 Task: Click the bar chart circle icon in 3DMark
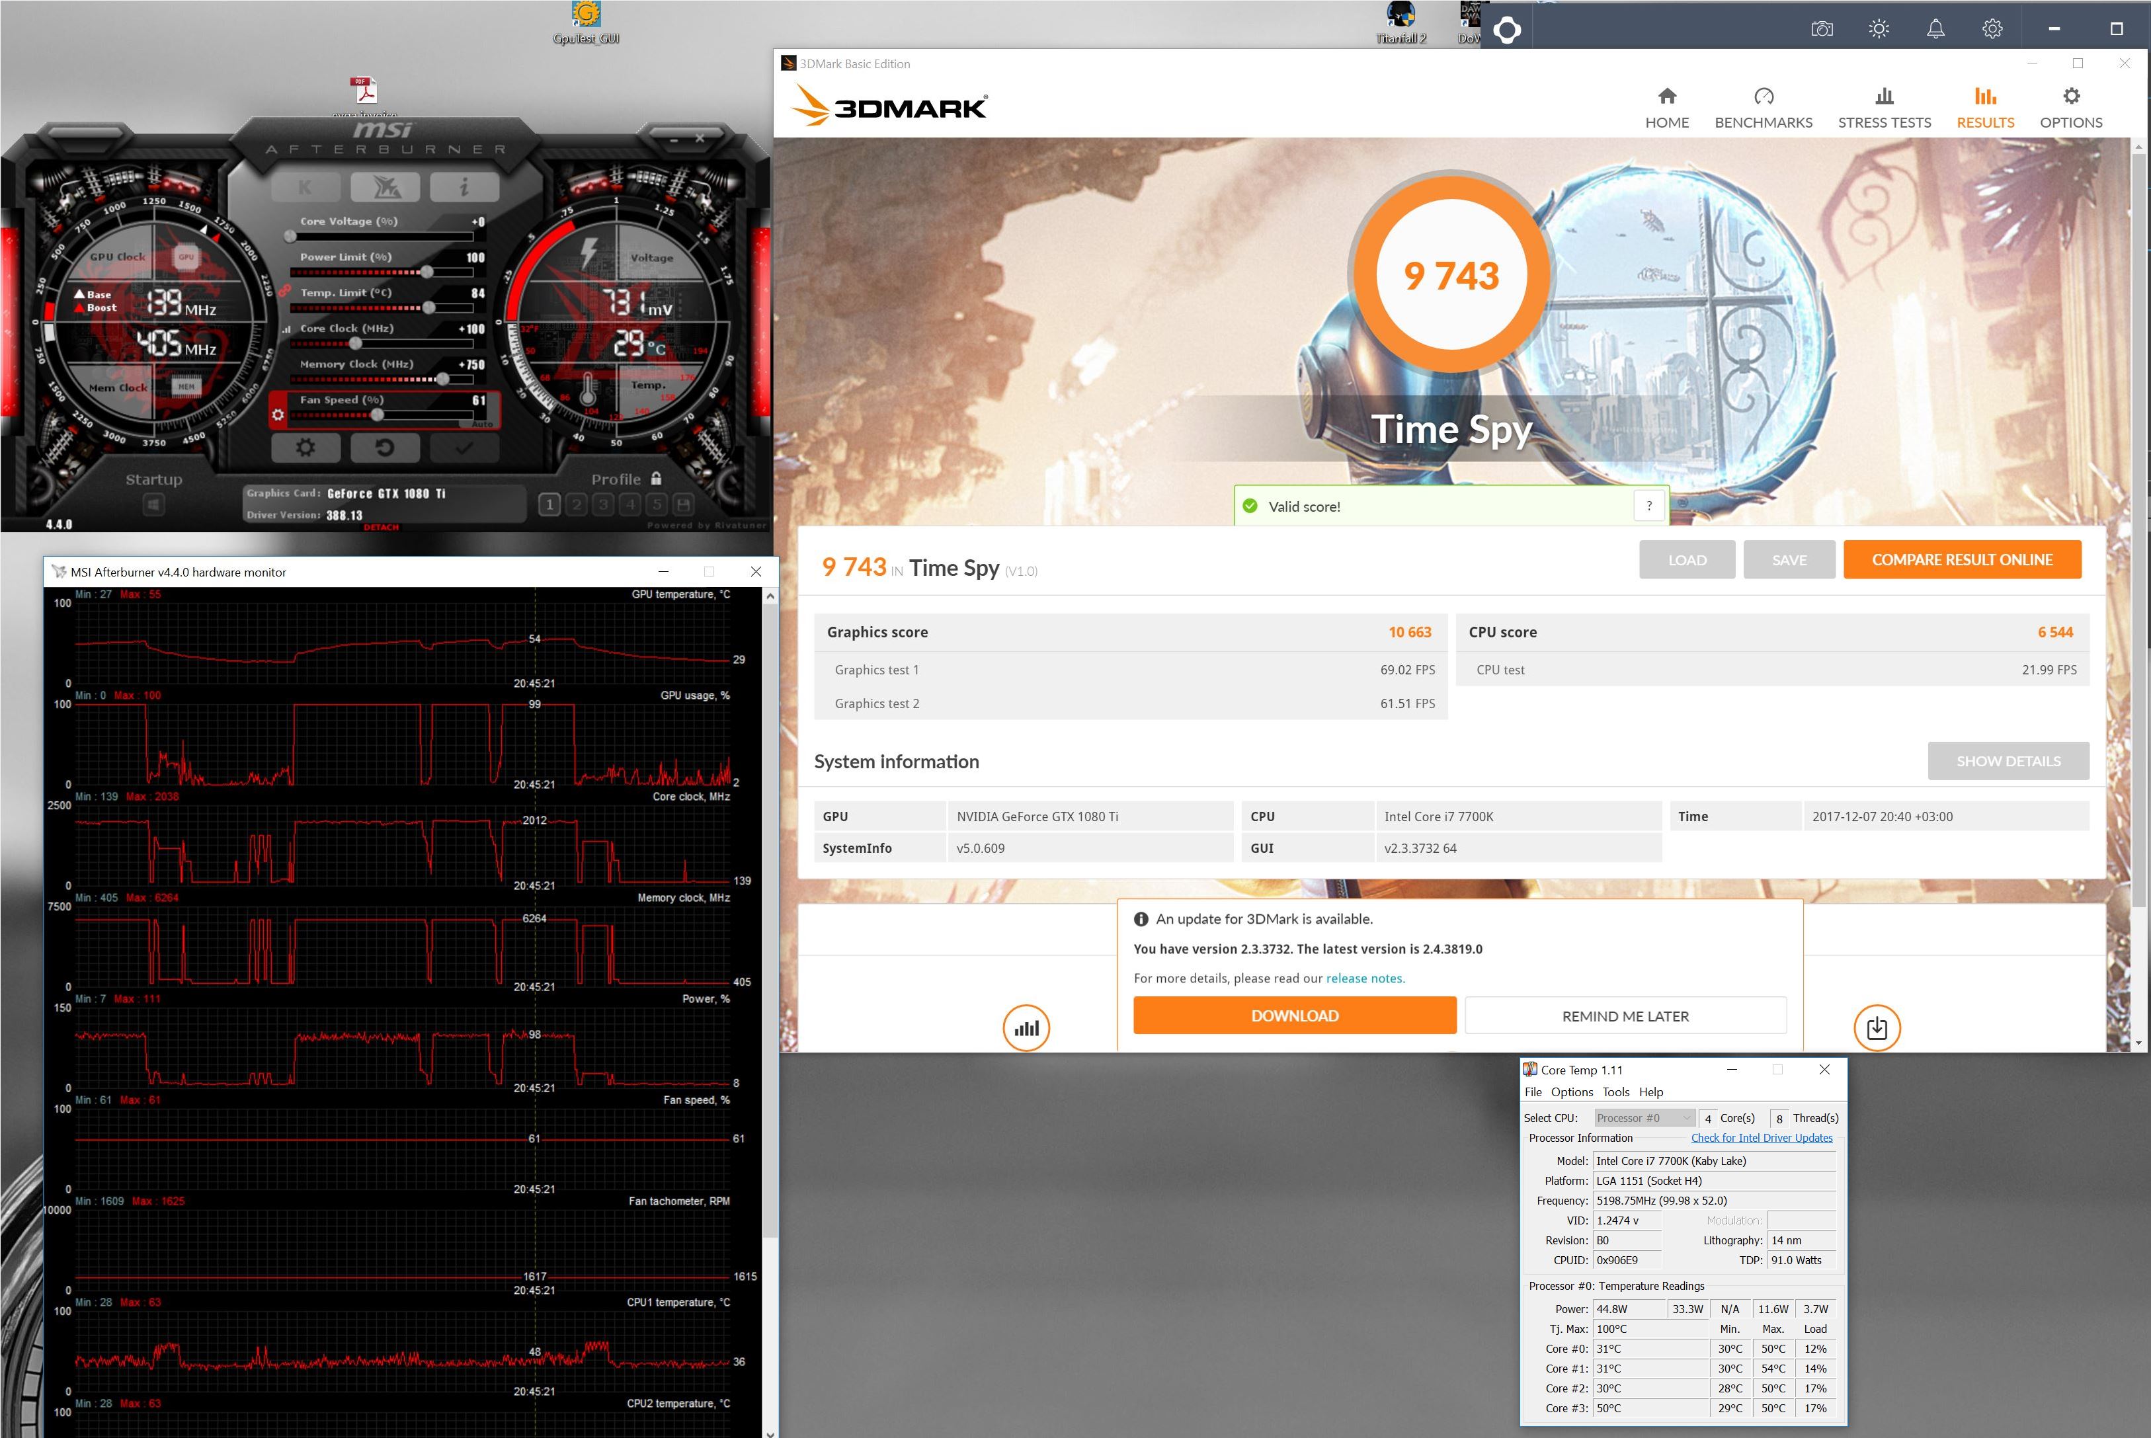1026,1028
